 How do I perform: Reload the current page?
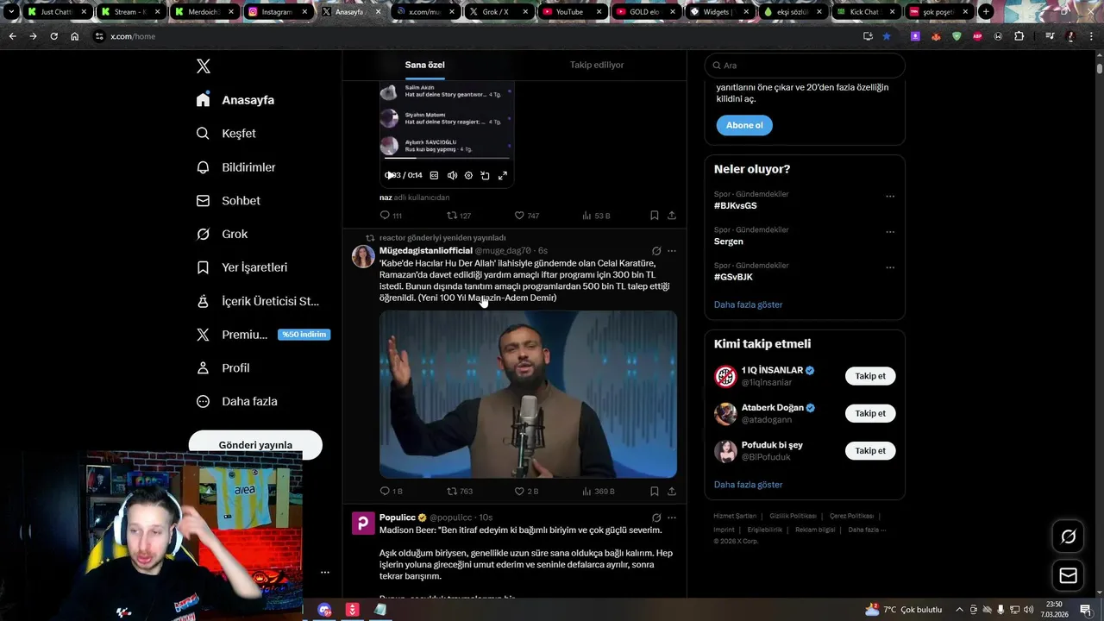[53, 36]
